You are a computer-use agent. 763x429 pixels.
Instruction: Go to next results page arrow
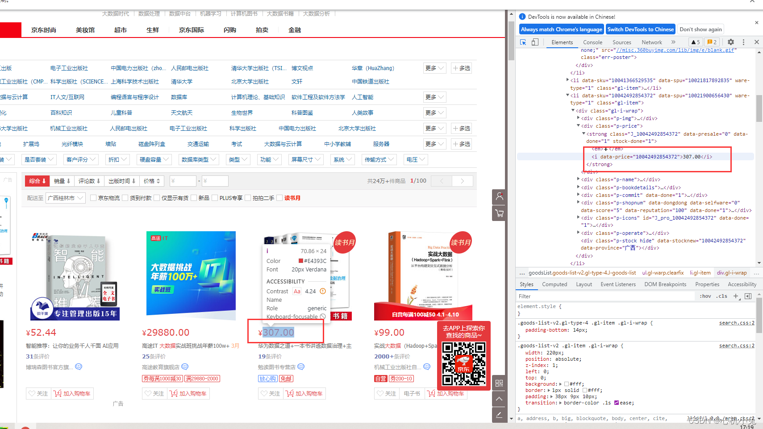pyautogui.click(x=463, y=181)
